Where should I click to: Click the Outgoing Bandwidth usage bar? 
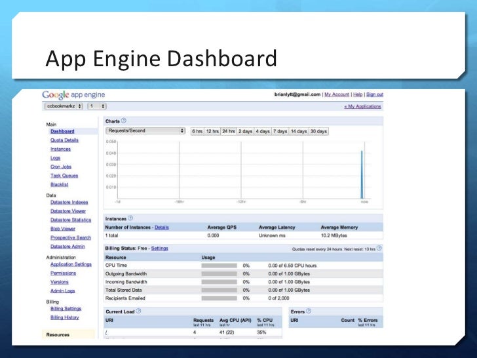pos(219,274)
